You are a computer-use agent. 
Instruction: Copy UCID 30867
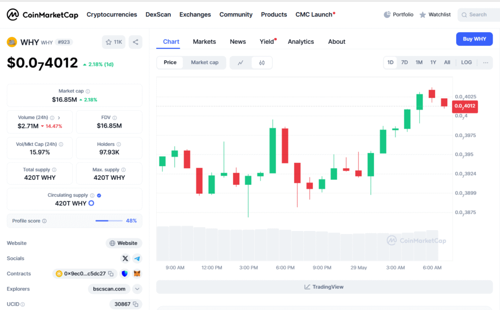(x=136, y=304)
